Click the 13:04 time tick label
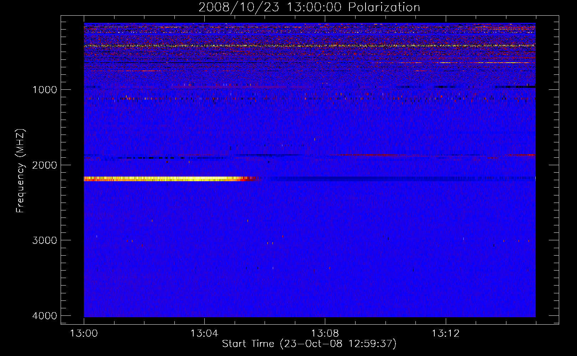Screen dimensions: 577x356 coord(204,334)
